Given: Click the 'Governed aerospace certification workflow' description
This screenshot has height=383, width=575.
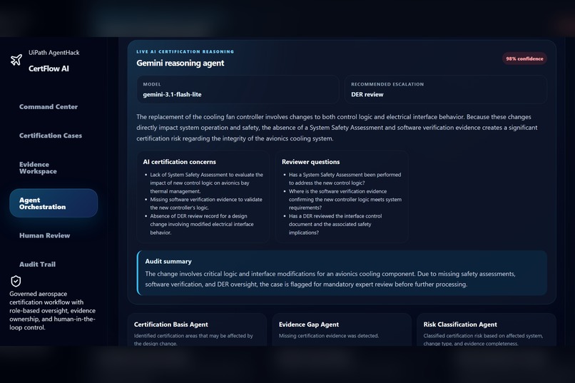Looking at the screenshot, I should click(53, 310).
